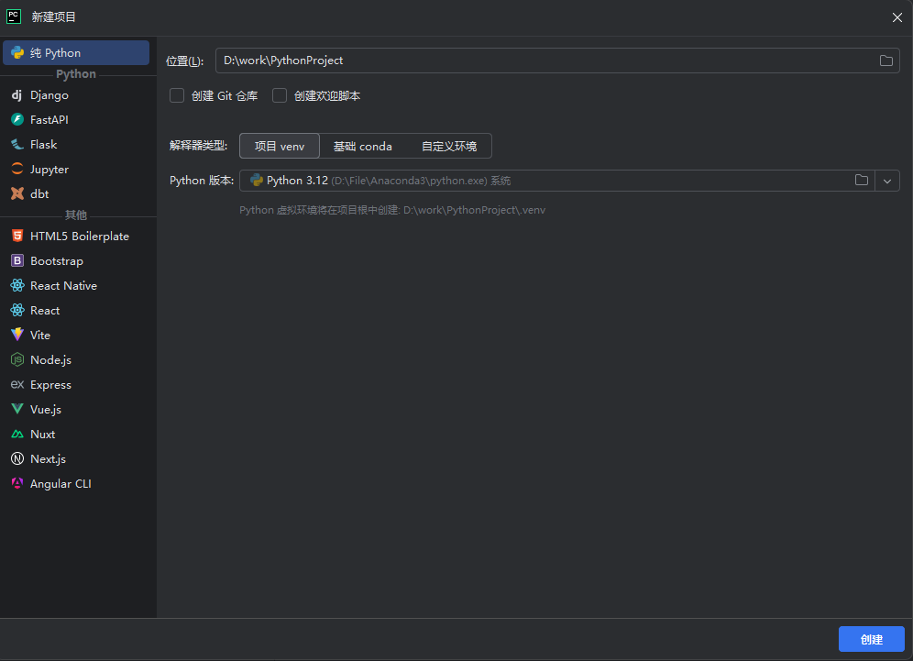Select the React list item label
Image resolution: width=913 pixels, height=661 pixels.
[x=45, y=311]
